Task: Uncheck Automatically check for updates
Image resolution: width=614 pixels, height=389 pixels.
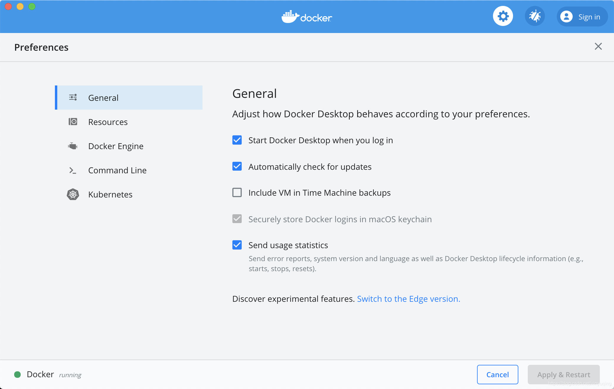Action: 237,167
